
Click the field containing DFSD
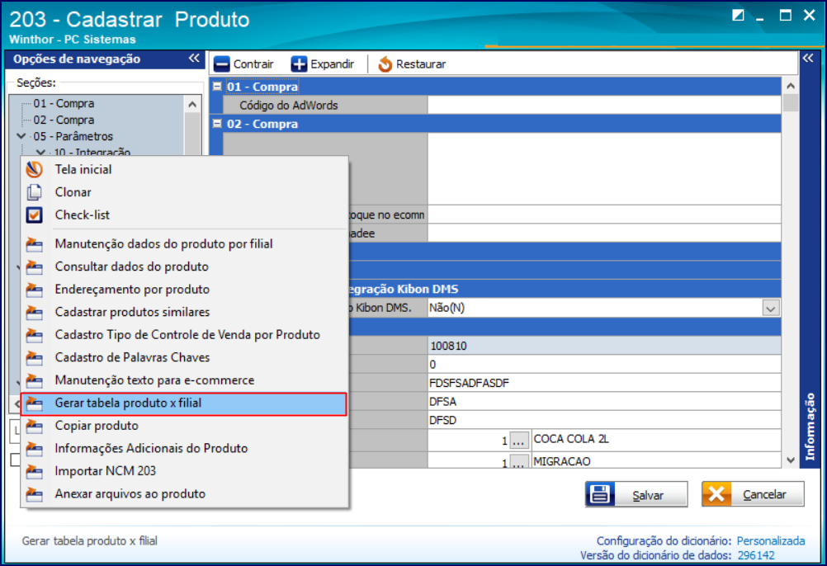[604, 420]
